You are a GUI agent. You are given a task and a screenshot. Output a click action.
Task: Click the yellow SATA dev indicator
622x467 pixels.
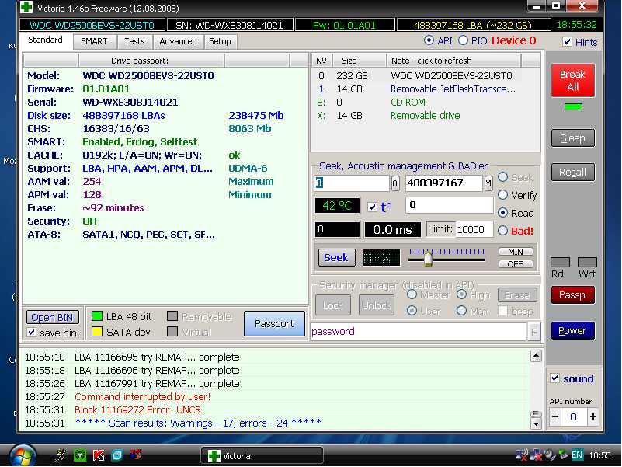(x=97, y=332)
